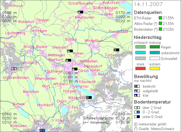The height and width of the screenshot is (132, 181).
Task: Select the yellow extrem precipitation swatch
Action: [x=155, y=68]
